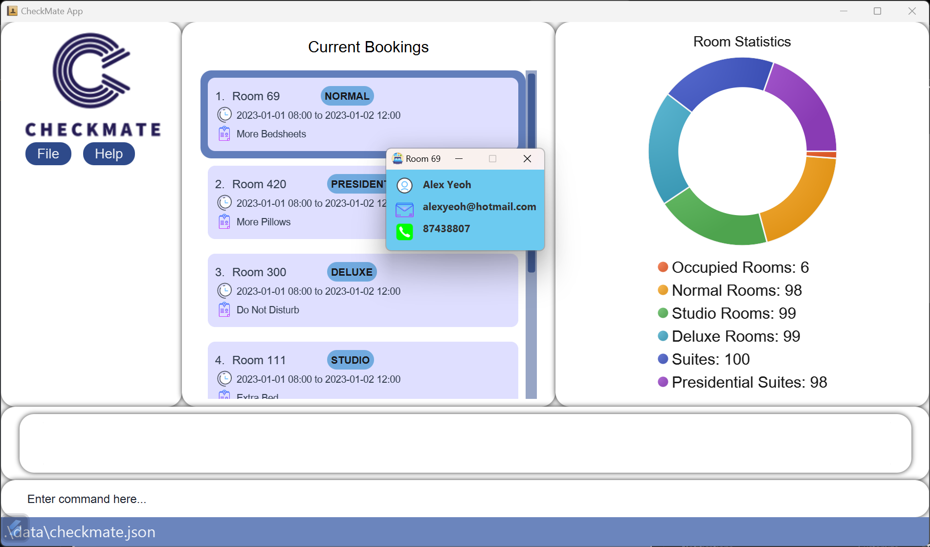Click the Suites: 100 legend label
Image resolution: width=930 pixels, height=547 pixels.
pos(711,359)
